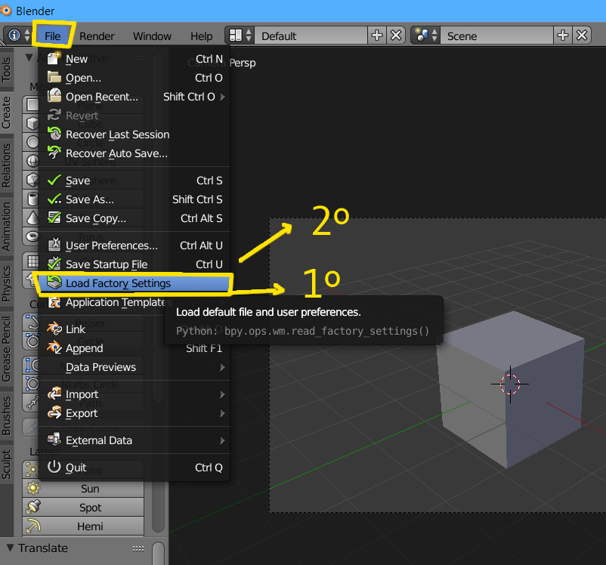Open the scene selector icon
606x565 pixels.
point(426,36)
